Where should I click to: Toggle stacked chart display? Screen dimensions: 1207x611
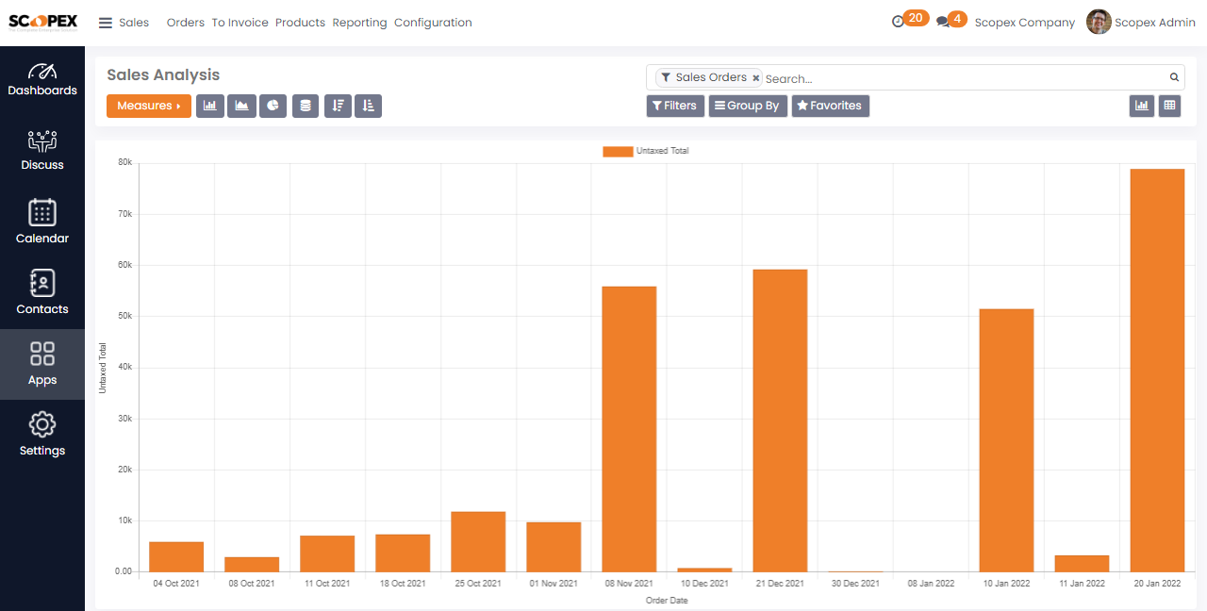pos(305,107)
